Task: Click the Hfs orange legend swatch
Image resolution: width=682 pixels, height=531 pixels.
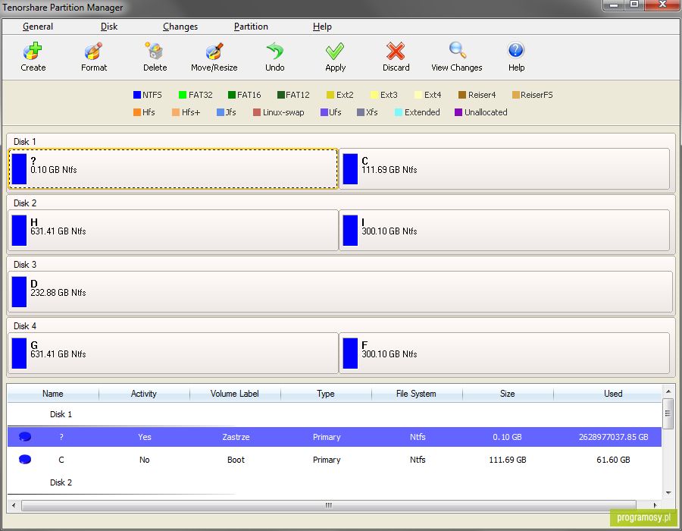Action: point(137,112)
